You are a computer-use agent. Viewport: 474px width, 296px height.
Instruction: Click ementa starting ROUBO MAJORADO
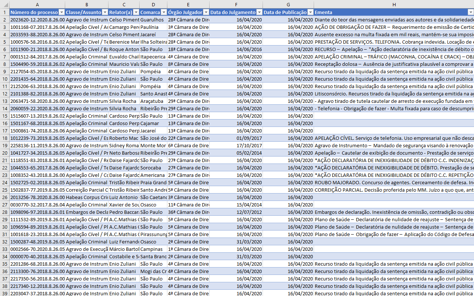pos(394,182)
